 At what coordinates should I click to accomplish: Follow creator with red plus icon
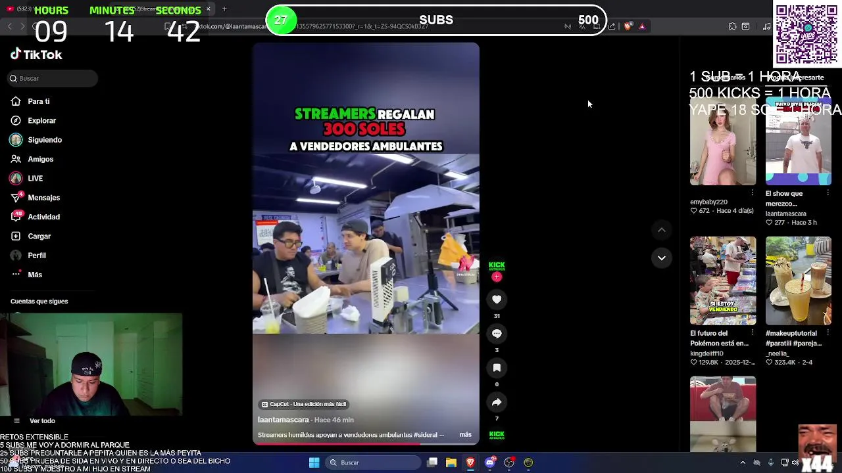[497, 277]
